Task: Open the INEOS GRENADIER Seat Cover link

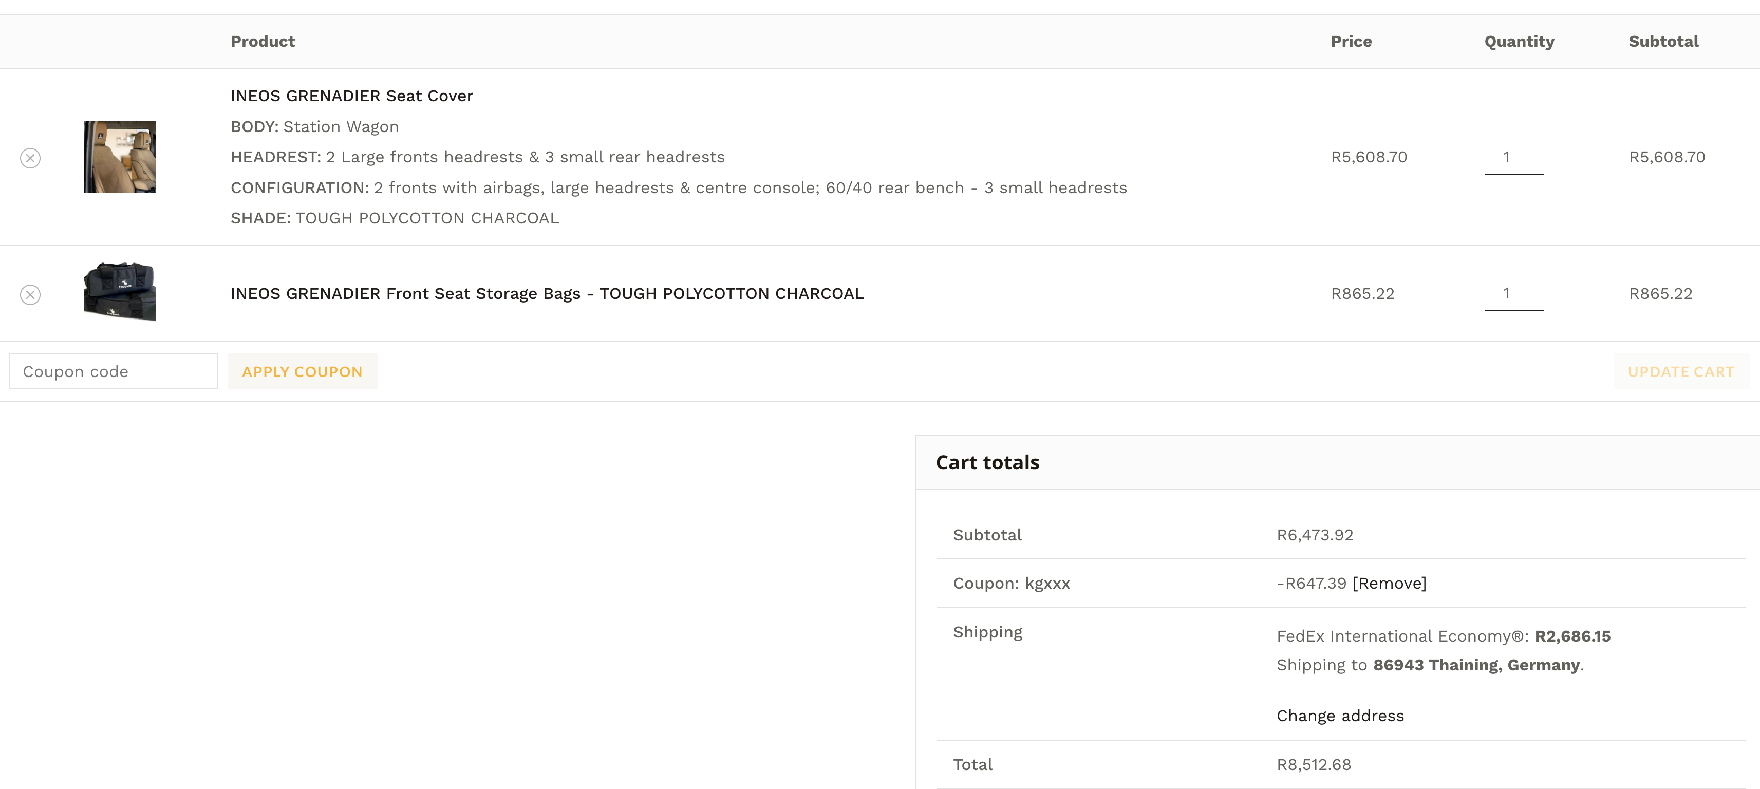Action: (x=352, y=96)
